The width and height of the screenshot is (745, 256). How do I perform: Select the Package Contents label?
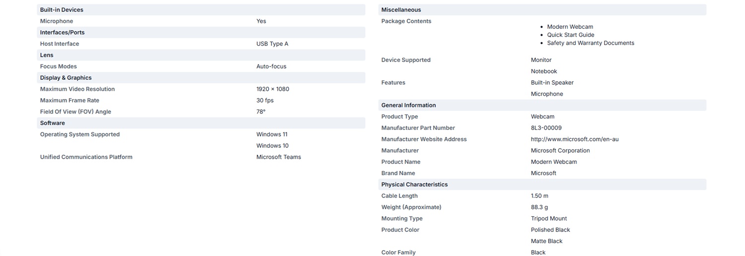(x=406, y=21)
